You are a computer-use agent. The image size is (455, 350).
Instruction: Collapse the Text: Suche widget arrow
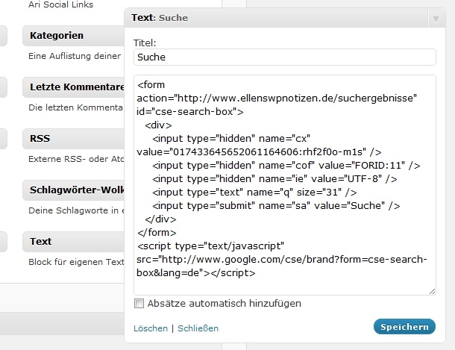(x=436, y=19)
